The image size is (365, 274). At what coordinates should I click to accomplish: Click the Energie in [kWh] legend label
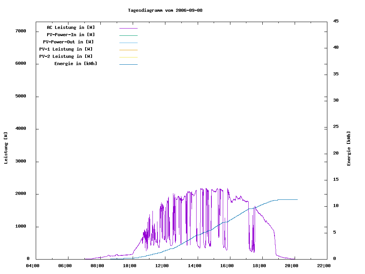[x=76, y=64]
